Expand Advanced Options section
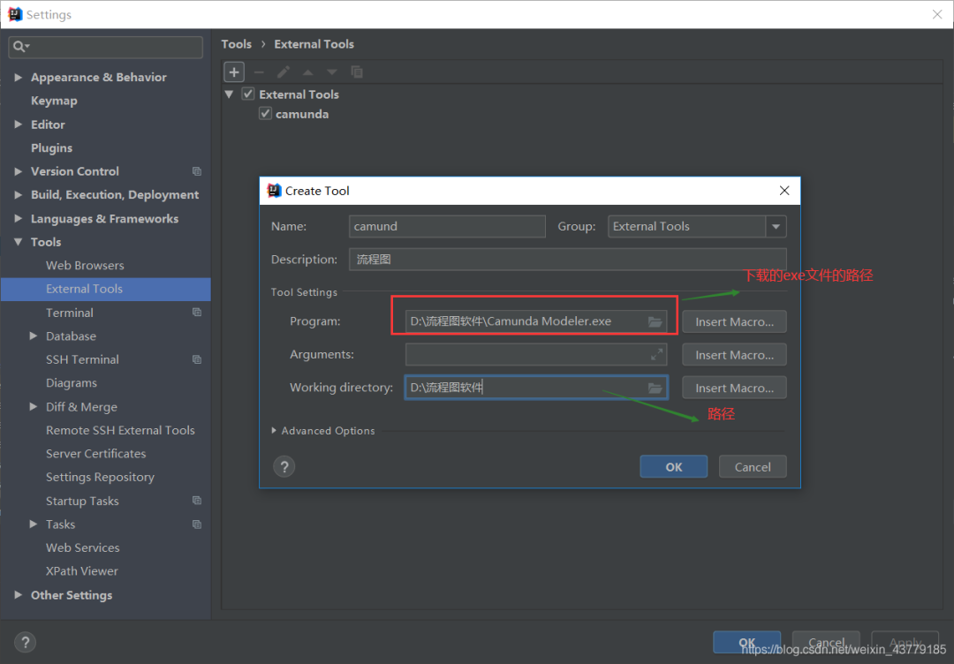This screenshot has width=954, height=664. [x=275, y=431]
